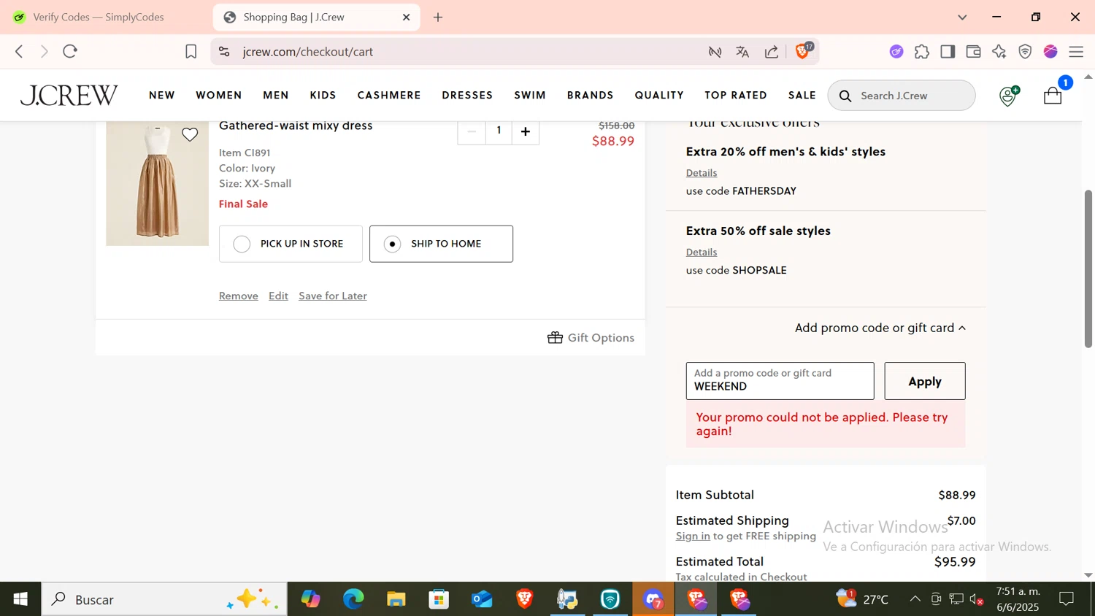View Details for FATHERSDAY offer
1095x616 pixels.
(x=702, y=173)
